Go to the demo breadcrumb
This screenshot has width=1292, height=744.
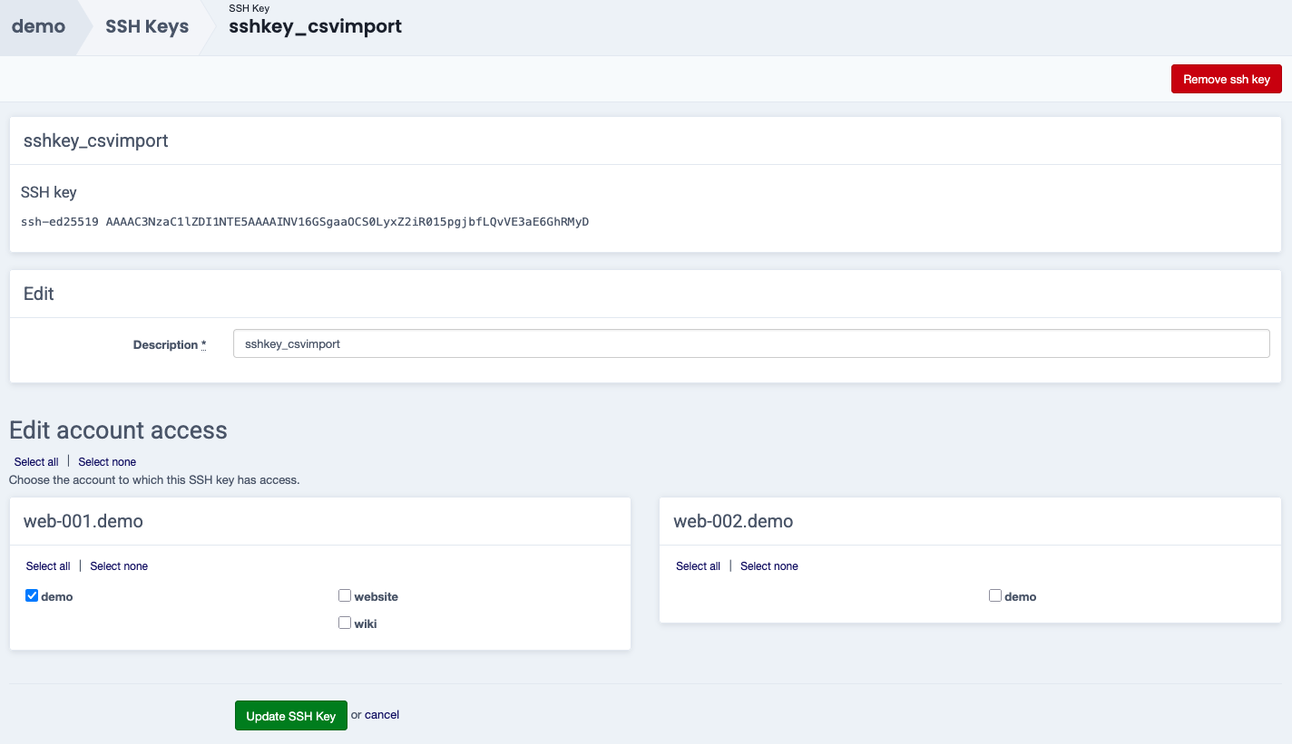pyautogui.click(x=38, y=26)
